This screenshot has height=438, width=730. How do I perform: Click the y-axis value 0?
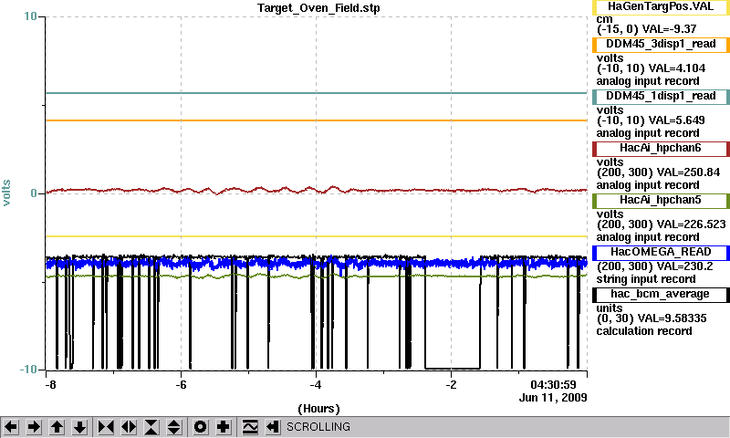(34, 193)
